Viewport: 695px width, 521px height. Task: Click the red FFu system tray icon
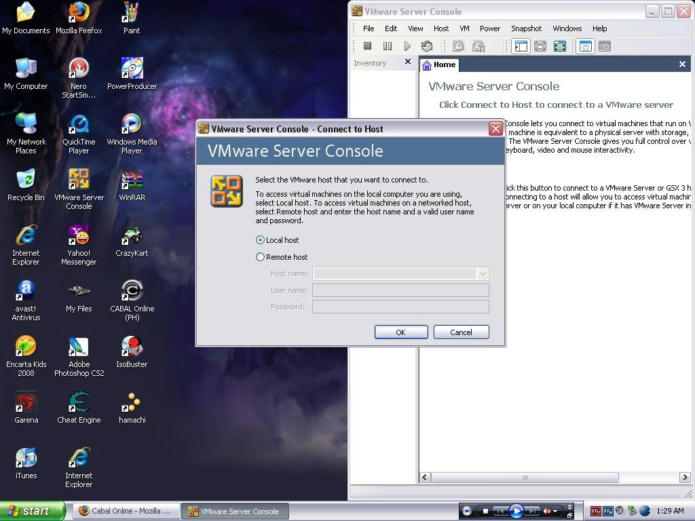pos(595,512)
